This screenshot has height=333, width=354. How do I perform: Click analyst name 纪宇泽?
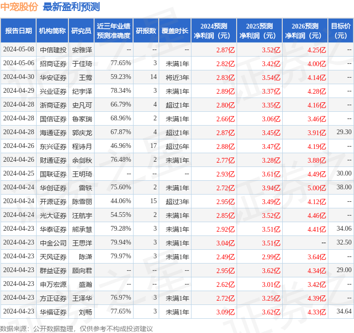[82, 91]
